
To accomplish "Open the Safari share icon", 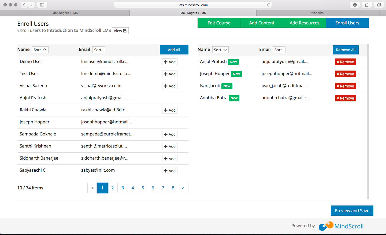I will 367,5.
